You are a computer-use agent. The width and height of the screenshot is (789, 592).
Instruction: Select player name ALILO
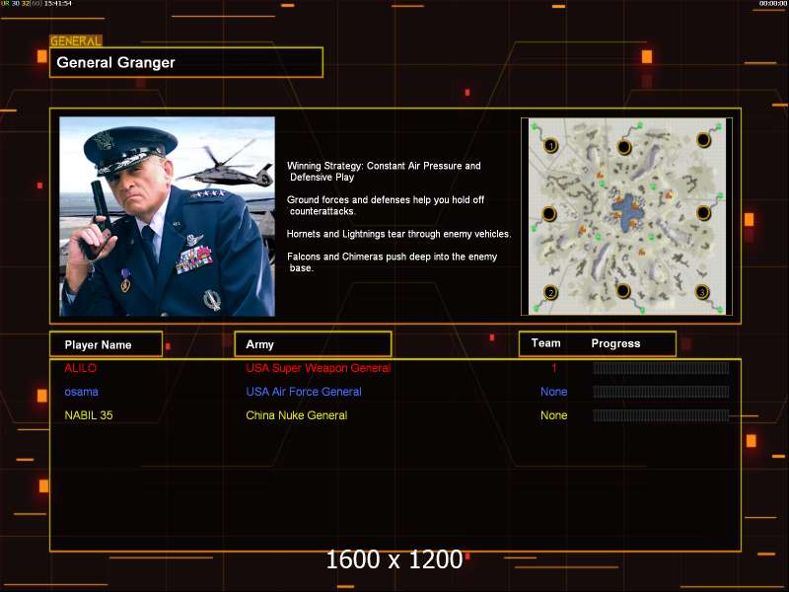click(81, 368)
